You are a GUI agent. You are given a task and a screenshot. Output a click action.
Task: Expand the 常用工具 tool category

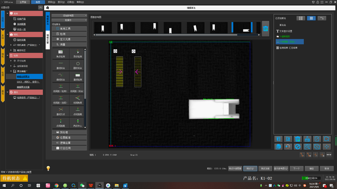click(69, 28)
